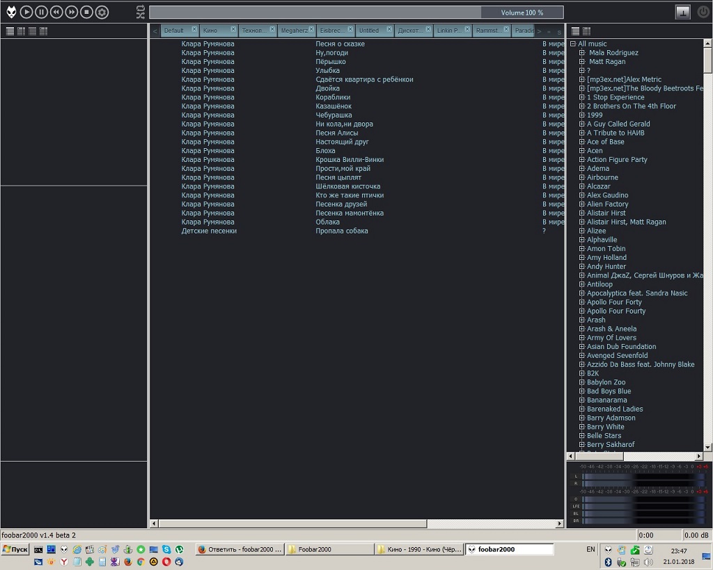The width and height of the screenshot is (713, 570).
Task: Switch to the Кино playlist tab
Action: point(210,31)
